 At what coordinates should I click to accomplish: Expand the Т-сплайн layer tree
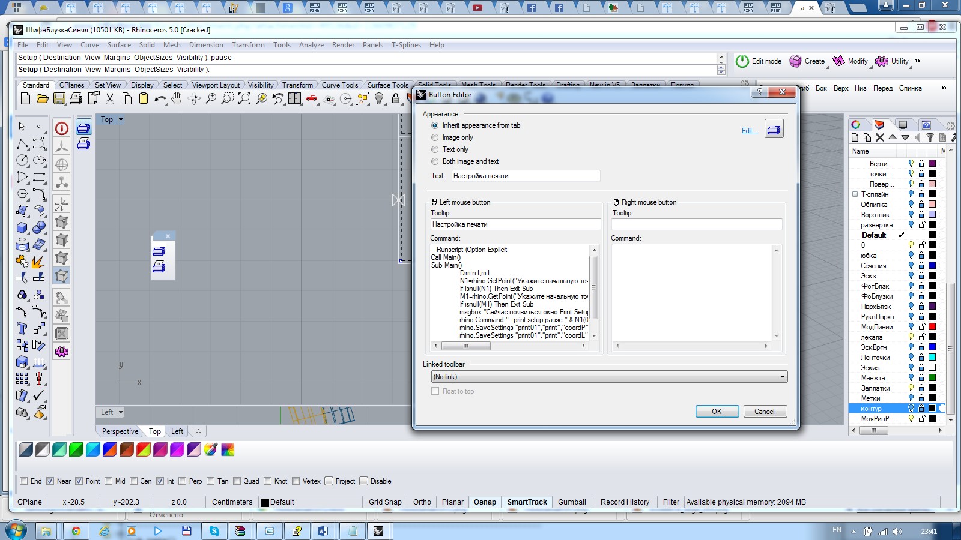tap(855, 194)
